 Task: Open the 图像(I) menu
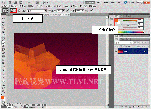pyautogui.click(x=22, y=7)
